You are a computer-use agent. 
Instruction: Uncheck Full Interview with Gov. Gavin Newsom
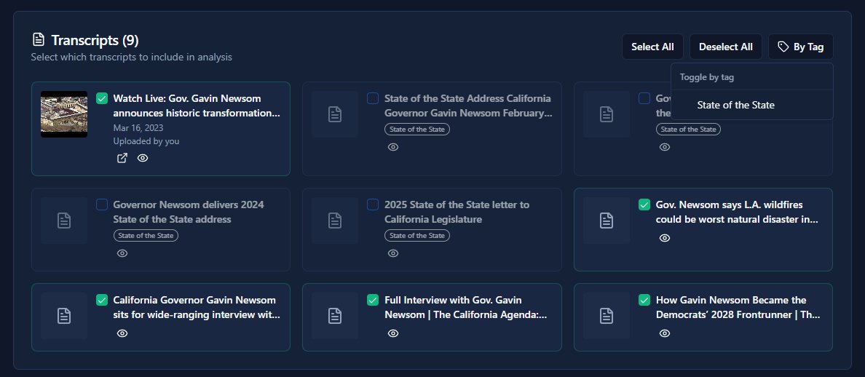[373, 300]
